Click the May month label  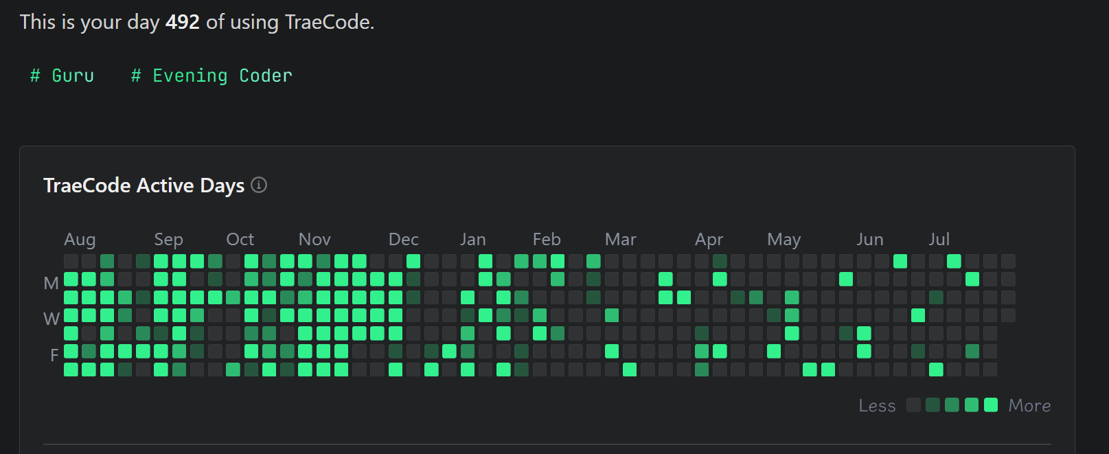[784, 239]
